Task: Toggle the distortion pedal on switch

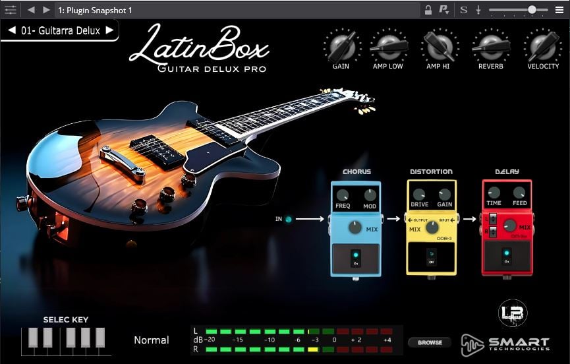Action: tap(432, 257)
